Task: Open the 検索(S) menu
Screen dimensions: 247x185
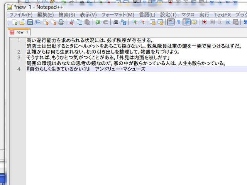Action: point(67,15)
